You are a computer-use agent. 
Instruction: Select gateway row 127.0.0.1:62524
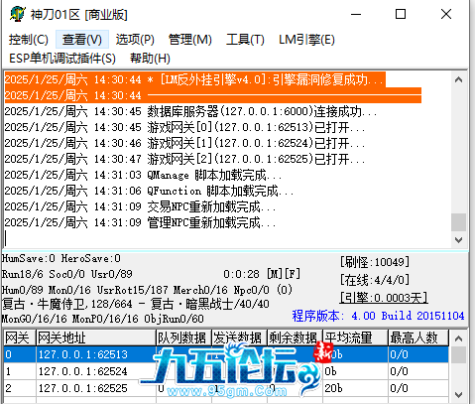[x=226, y=371]
